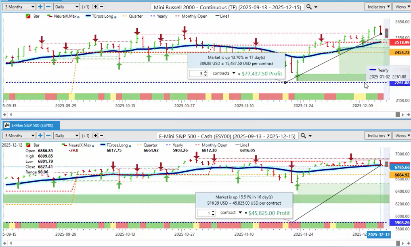Screen dimensions: 411x247
Task: Click black plus forecast increment in top chart
Action: [95, 7]
